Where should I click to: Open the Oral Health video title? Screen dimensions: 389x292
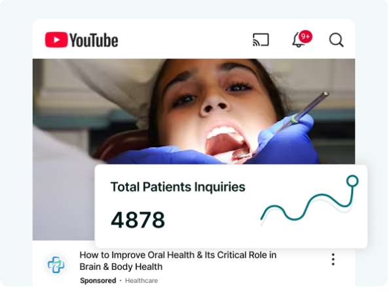click(x=178, y=261)
